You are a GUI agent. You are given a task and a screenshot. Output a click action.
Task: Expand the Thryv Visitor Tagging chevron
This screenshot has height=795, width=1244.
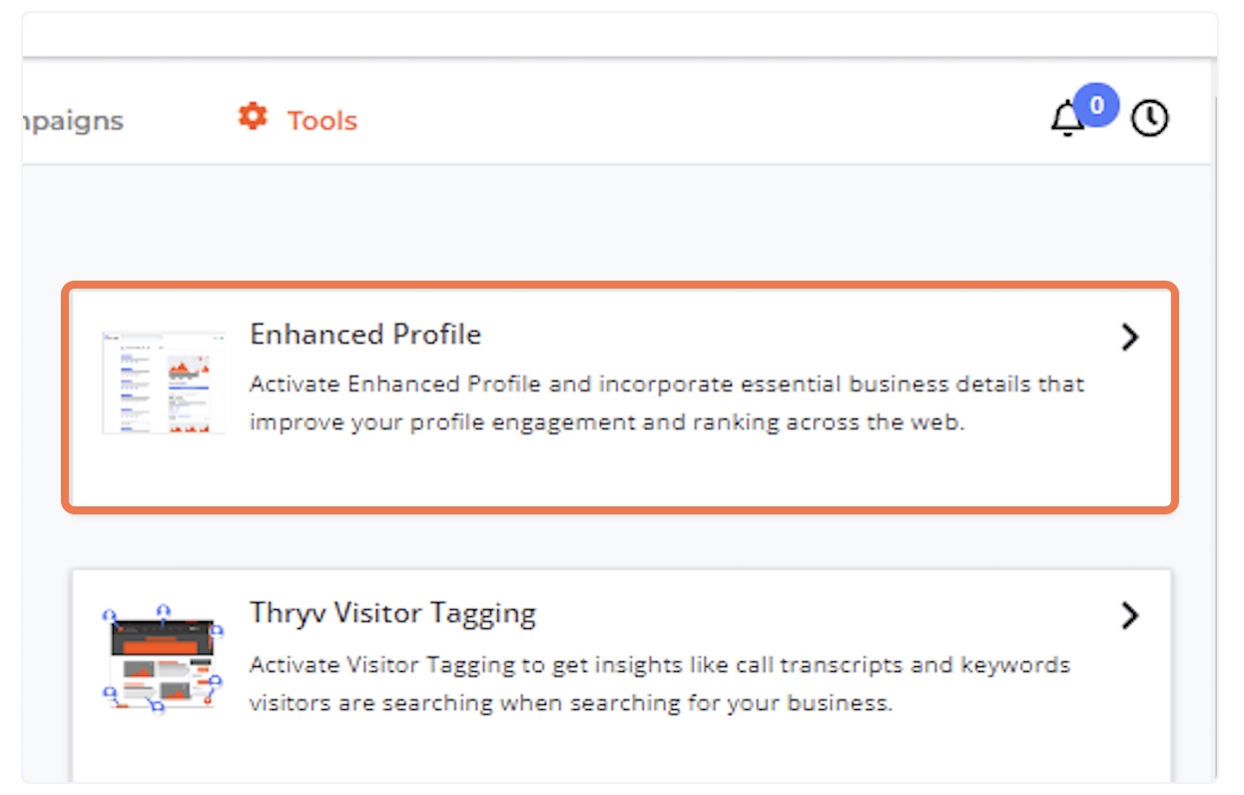(x=1129, y=615)
